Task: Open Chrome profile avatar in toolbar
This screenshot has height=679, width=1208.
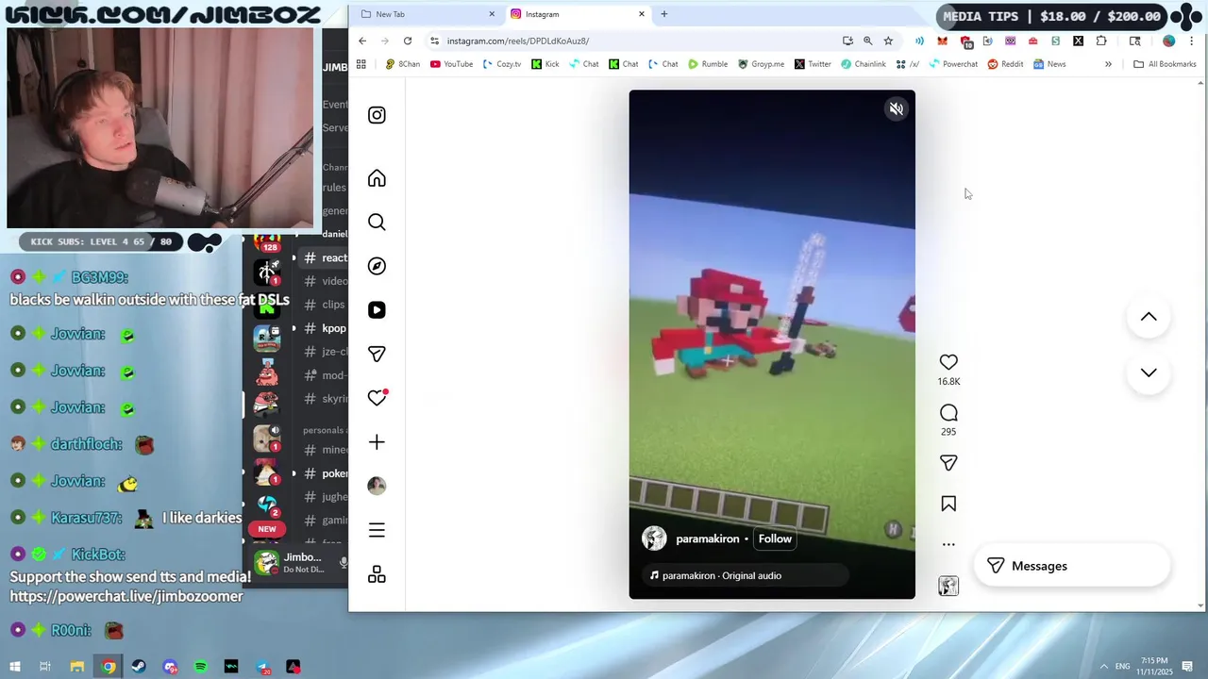Action: coord(1169,41)
